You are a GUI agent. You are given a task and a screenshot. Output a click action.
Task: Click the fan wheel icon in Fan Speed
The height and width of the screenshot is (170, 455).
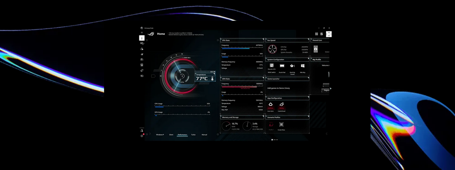(x=272, y=49)
